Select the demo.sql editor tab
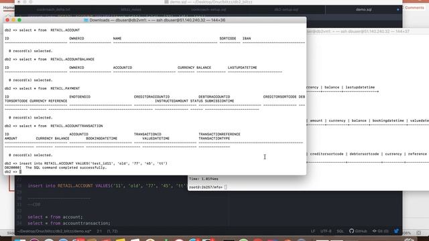The height and width of the screenshot is (241, 429). [363, 9]
